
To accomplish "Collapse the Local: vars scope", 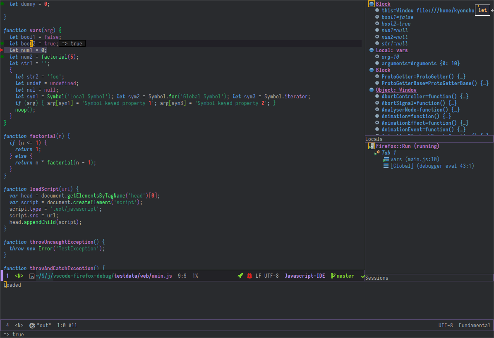I will tap(372, 50).
